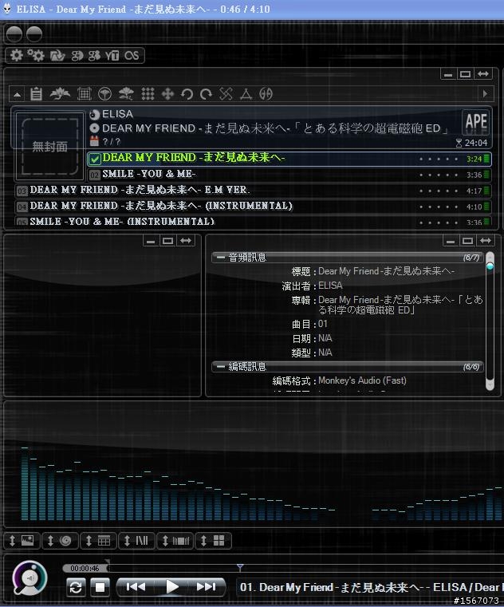The height and width of the screenshot is (607, 504).
Task: Click the flower branch icon in playlist toolbar
Action: [126, 93]
